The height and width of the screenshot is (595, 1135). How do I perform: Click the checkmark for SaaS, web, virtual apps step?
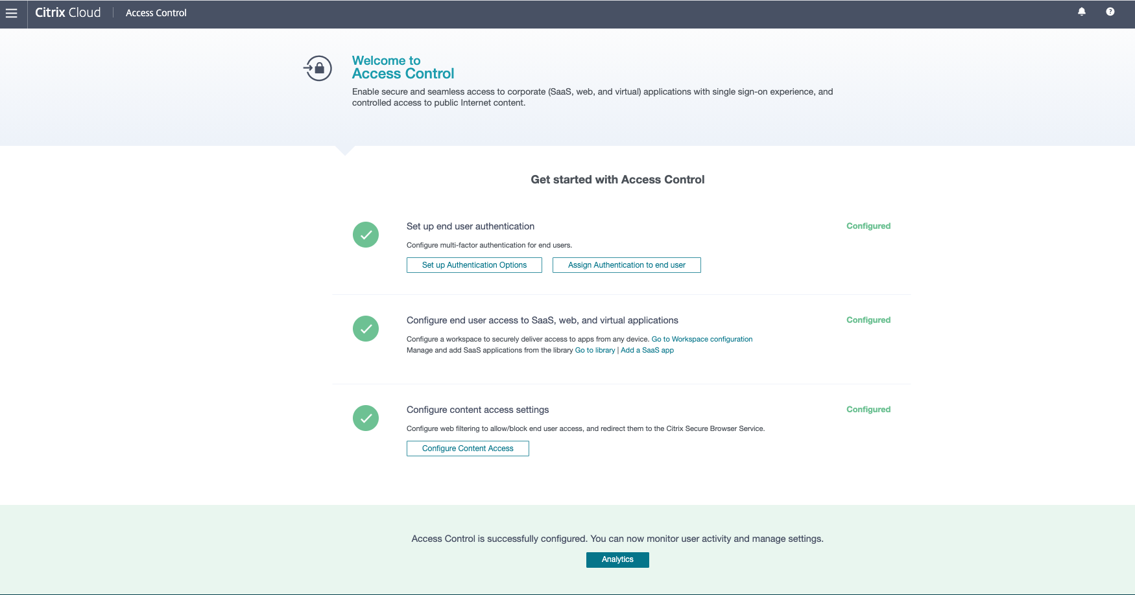[x=366, y=329]
